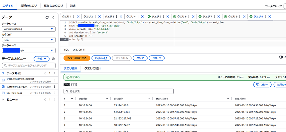This screenshot has height=132, width=286.
Task: Place cursor on line 6 order by 3
Action: pyautogui.click(x=76, y=39)
